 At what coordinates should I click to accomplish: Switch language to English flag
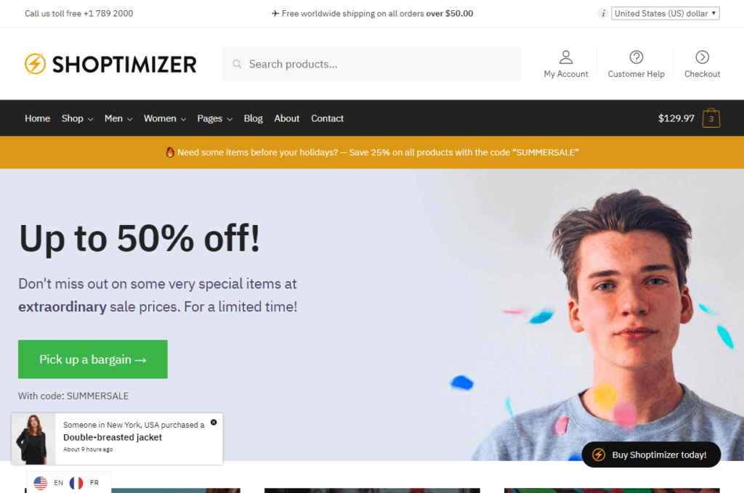41,483
